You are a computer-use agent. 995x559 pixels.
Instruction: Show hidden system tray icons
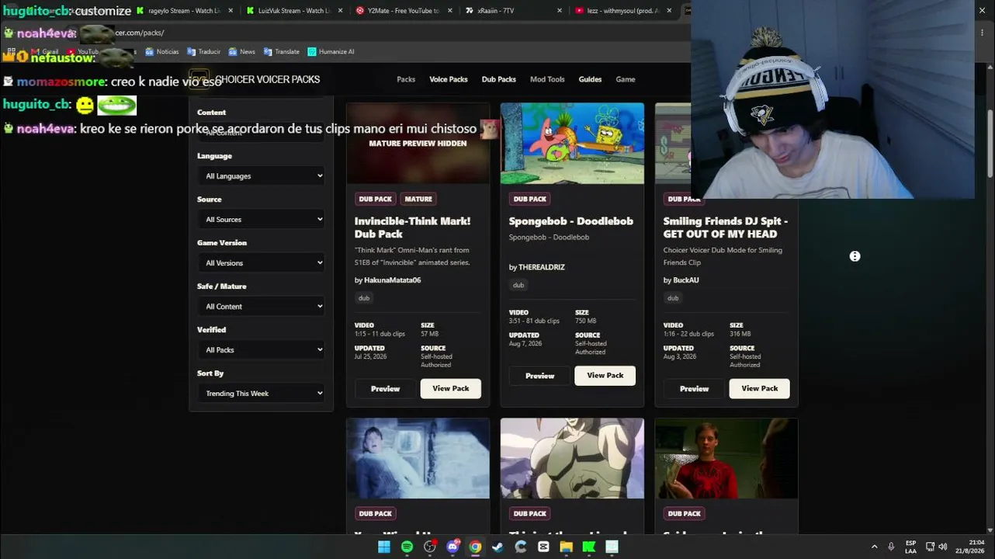click(874, 547)
